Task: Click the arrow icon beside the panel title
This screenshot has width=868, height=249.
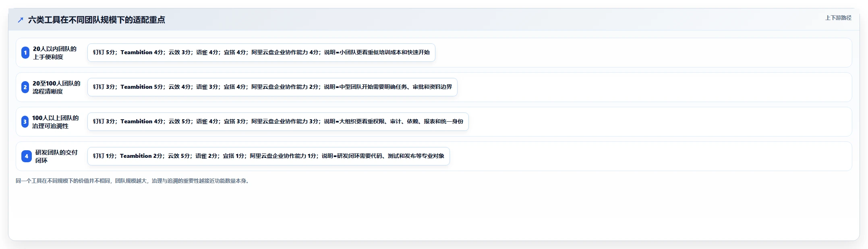Action: point(21,20)
